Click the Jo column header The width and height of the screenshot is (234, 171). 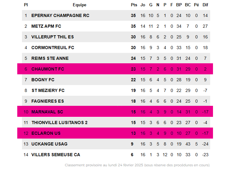pyautogui.click(x=143, y=5)
